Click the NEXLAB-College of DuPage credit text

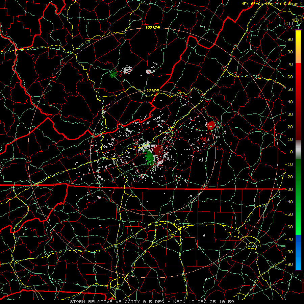pos(272,4)
